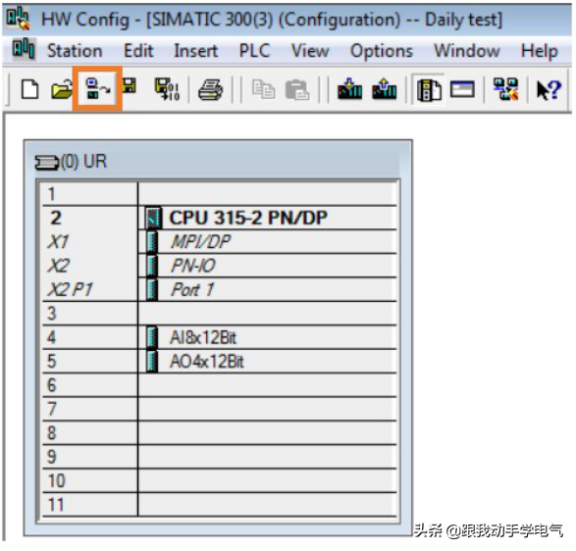
Task: Click the CPU 315-2 PN/DP module icon
Action: (x=153, y=218)
